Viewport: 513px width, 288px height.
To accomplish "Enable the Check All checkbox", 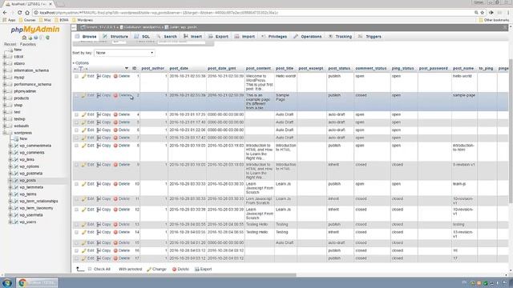I will tap(90, 269).
